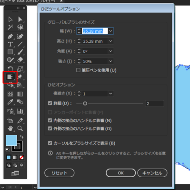The width and height of the screenshot is (190, 190).
Task: Select the Pen tool
Action: (10, 37)
